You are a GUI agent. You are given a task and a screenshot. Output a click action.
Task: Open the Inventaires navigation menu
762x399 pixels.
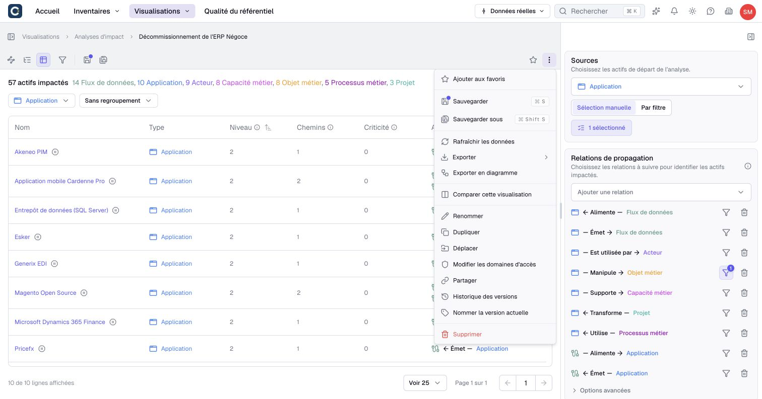point(96,11)
